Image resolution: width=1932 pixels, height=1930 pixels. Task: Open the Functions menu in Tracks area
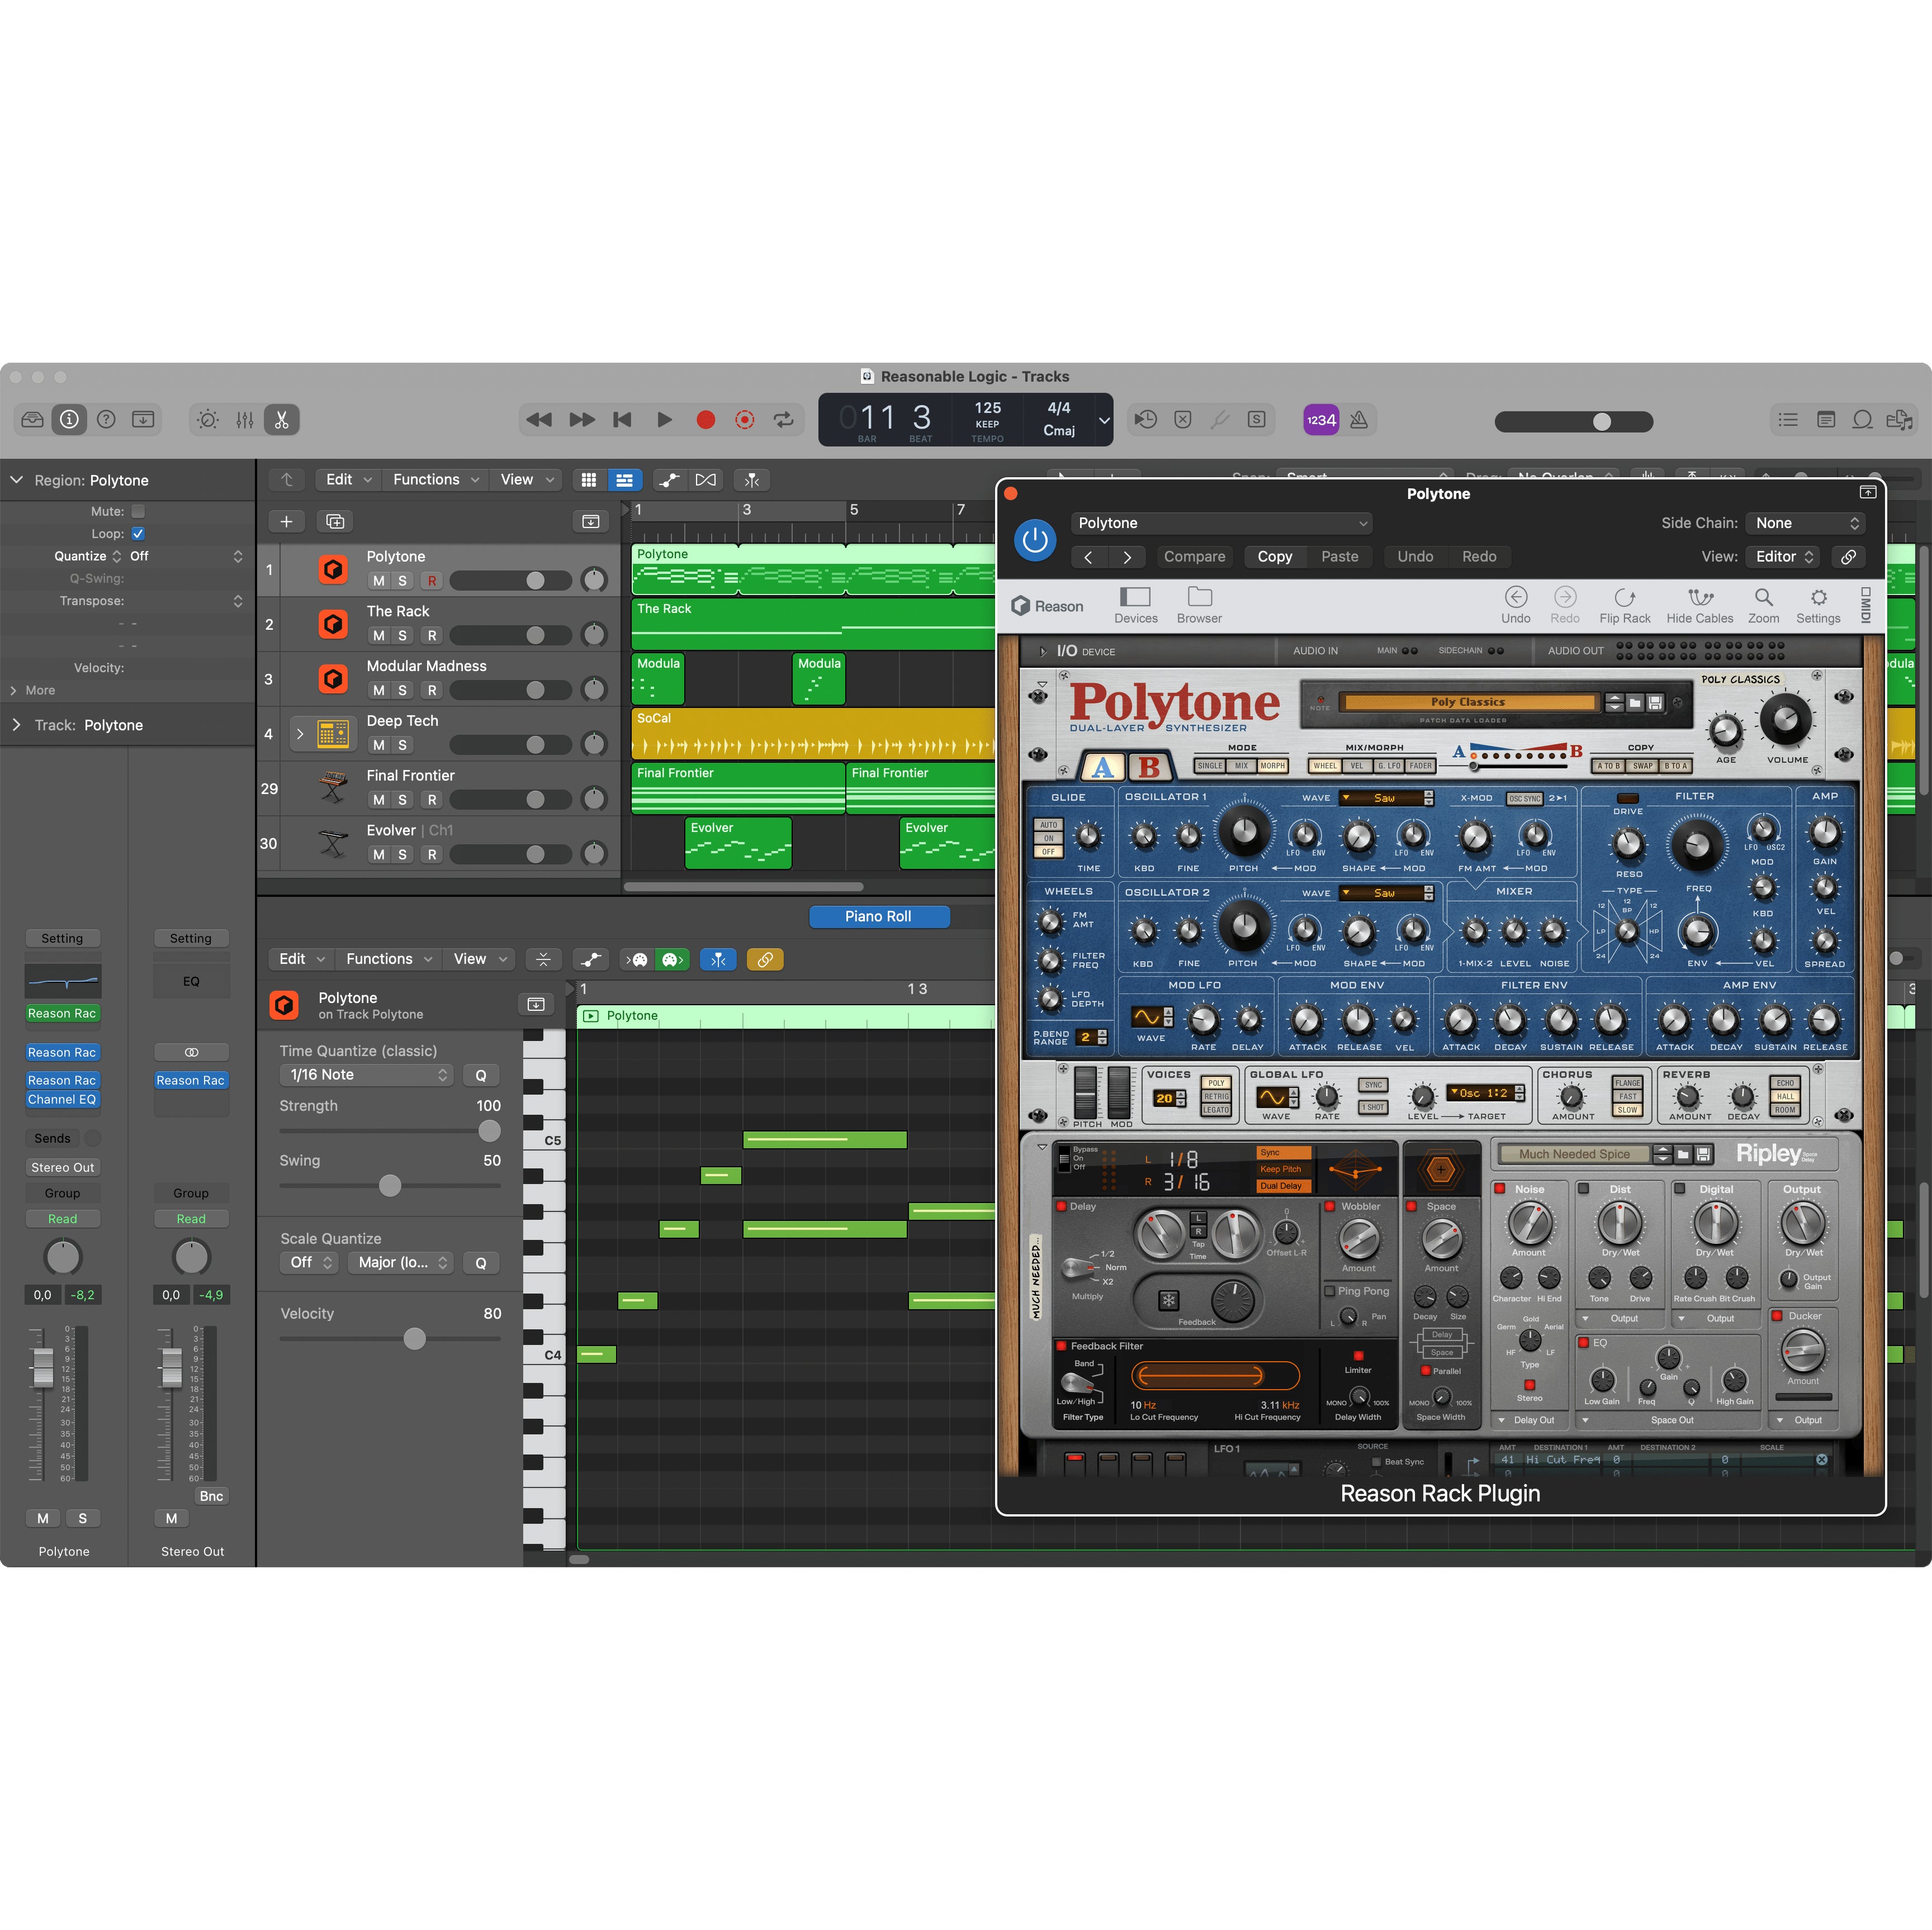coord(436,480)
